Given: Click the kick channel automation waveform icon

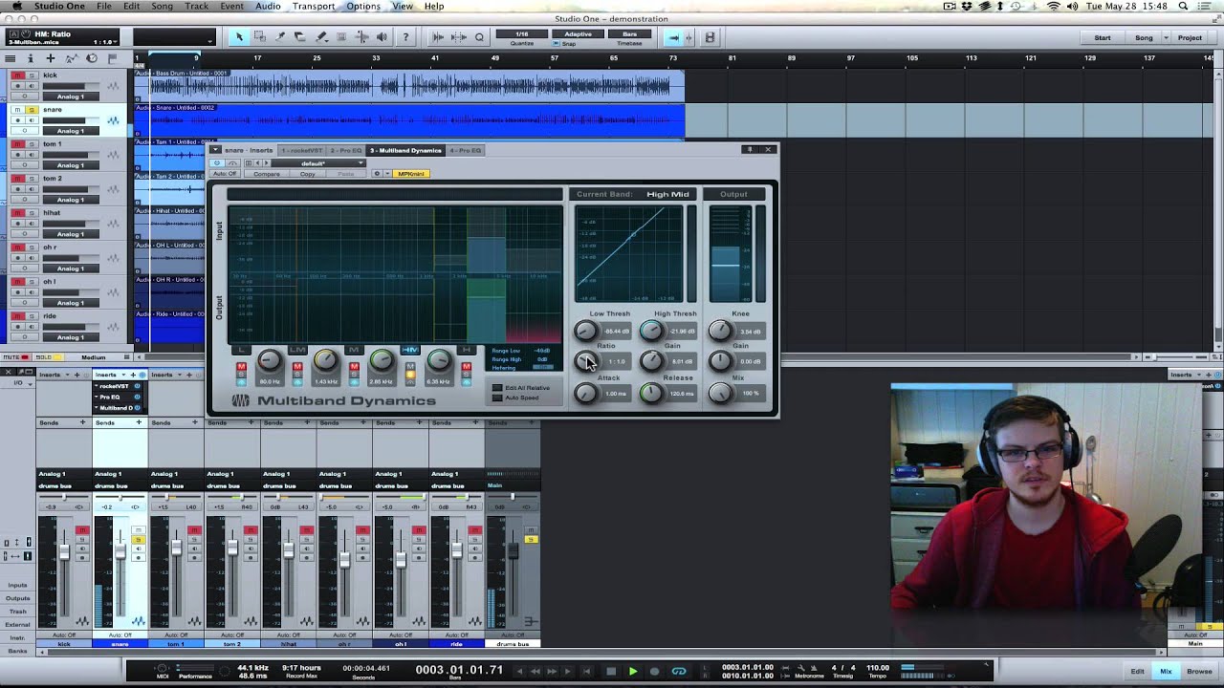Looking at the screenshot, I should coord(82,621).
